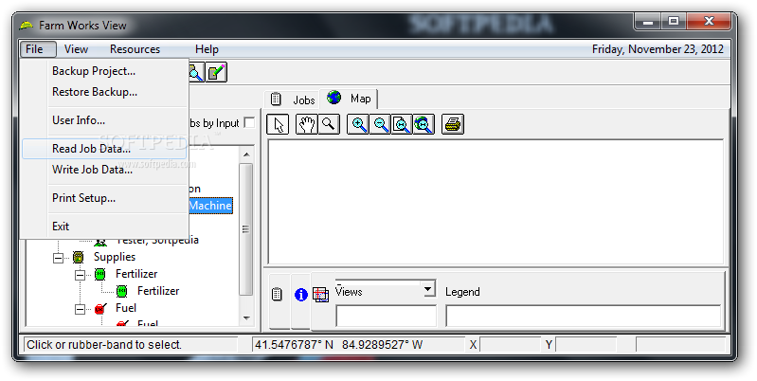Click the Legend label
This screenshot has width=757, height=381.
tap(462, 292)
